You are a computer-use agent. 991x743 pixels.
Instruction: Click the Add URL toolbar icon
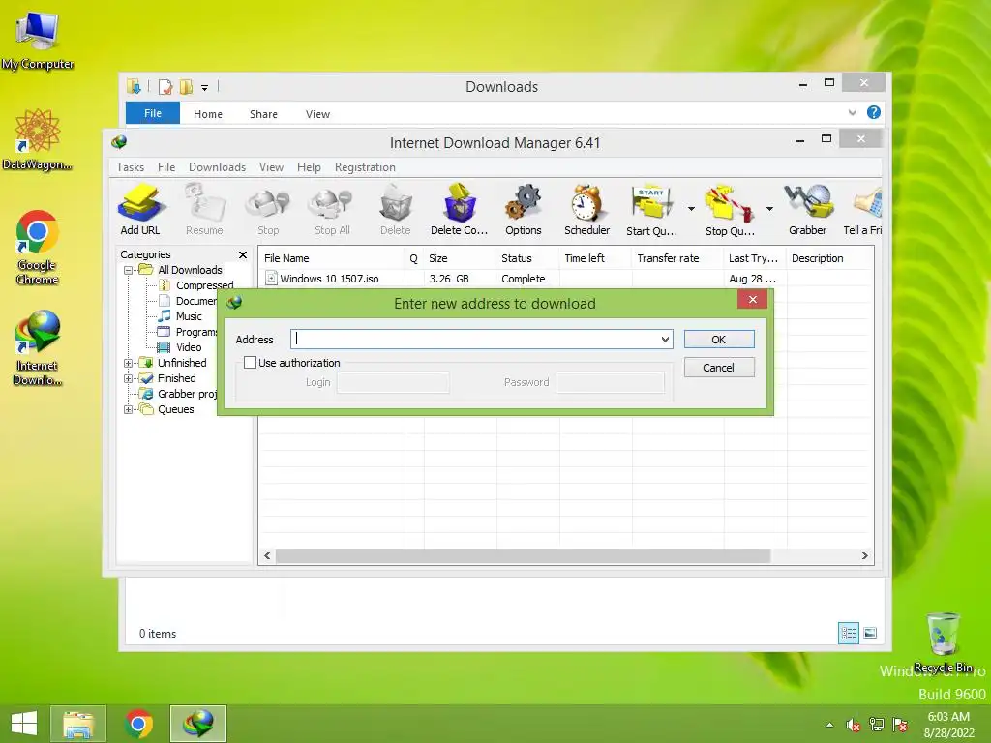140,210
